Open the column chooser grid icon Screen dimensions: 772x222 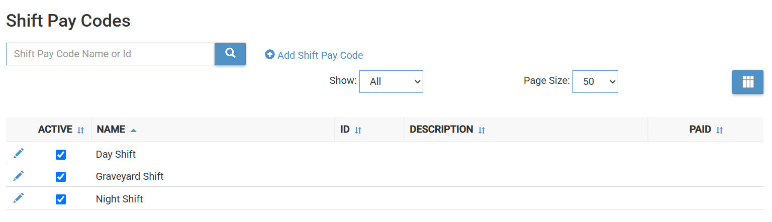pyautogui.click(x=748, y=82)
